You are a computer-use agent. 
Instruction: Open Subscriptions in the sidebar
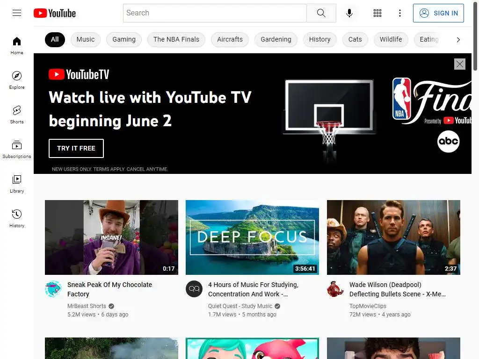(17, 149)
